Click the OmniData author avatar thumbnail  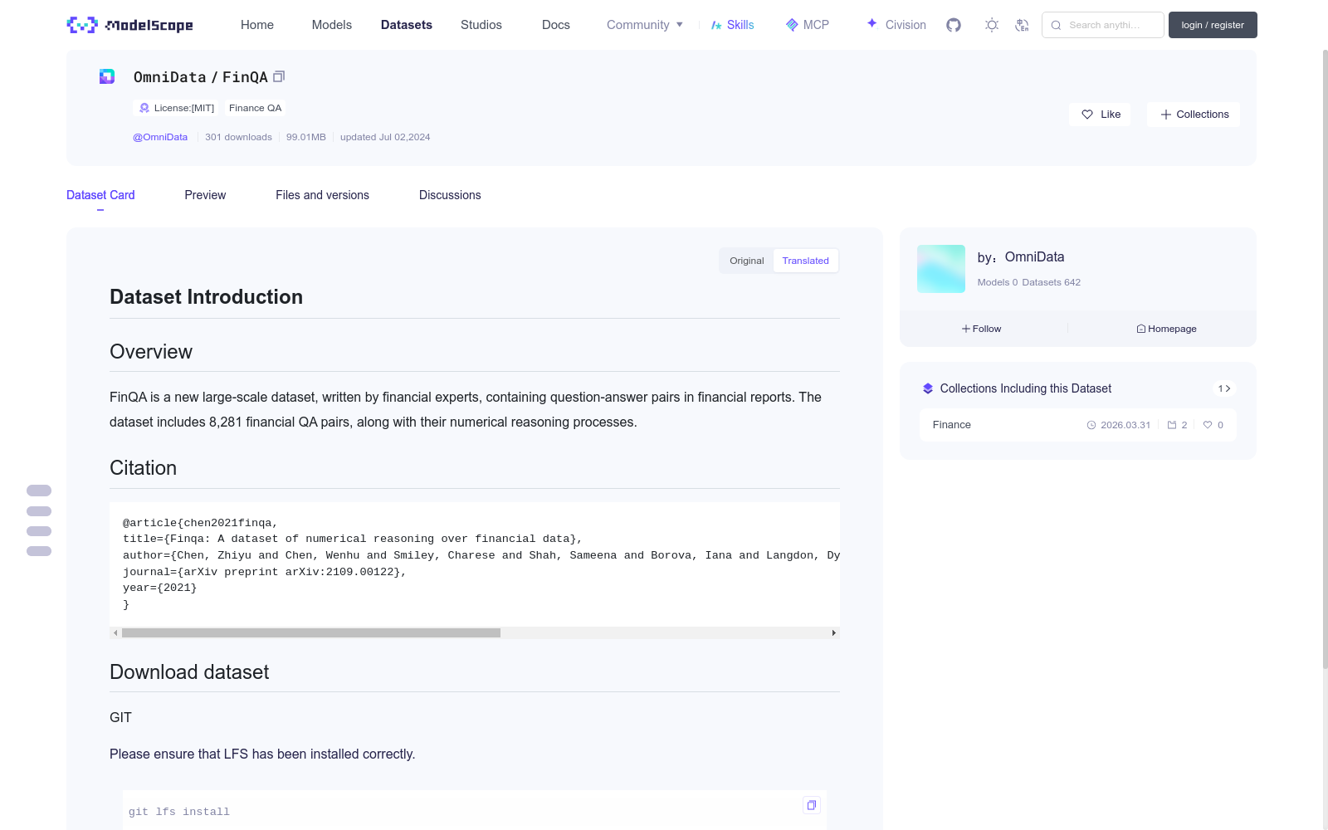[x=941, y=269]
